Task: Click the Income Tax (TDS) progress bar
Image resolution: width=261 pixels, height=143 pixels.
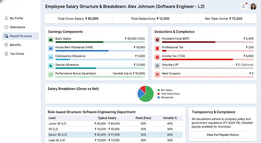Action: tap(207, 59)
